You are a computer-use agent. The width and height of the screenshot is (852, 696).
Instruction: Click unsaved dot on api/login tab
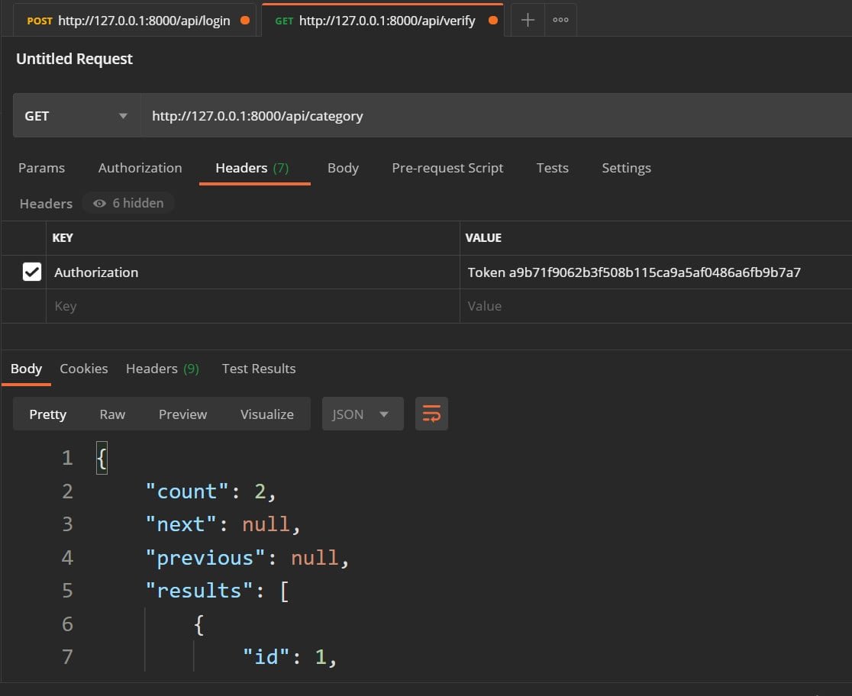[245, 21]
